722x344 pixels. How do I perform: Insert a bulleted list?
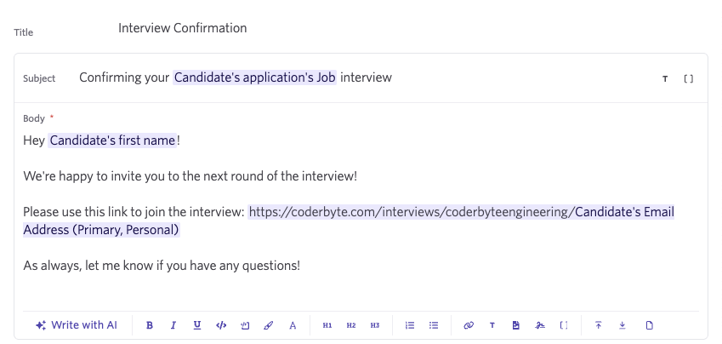tap(434, 325)
